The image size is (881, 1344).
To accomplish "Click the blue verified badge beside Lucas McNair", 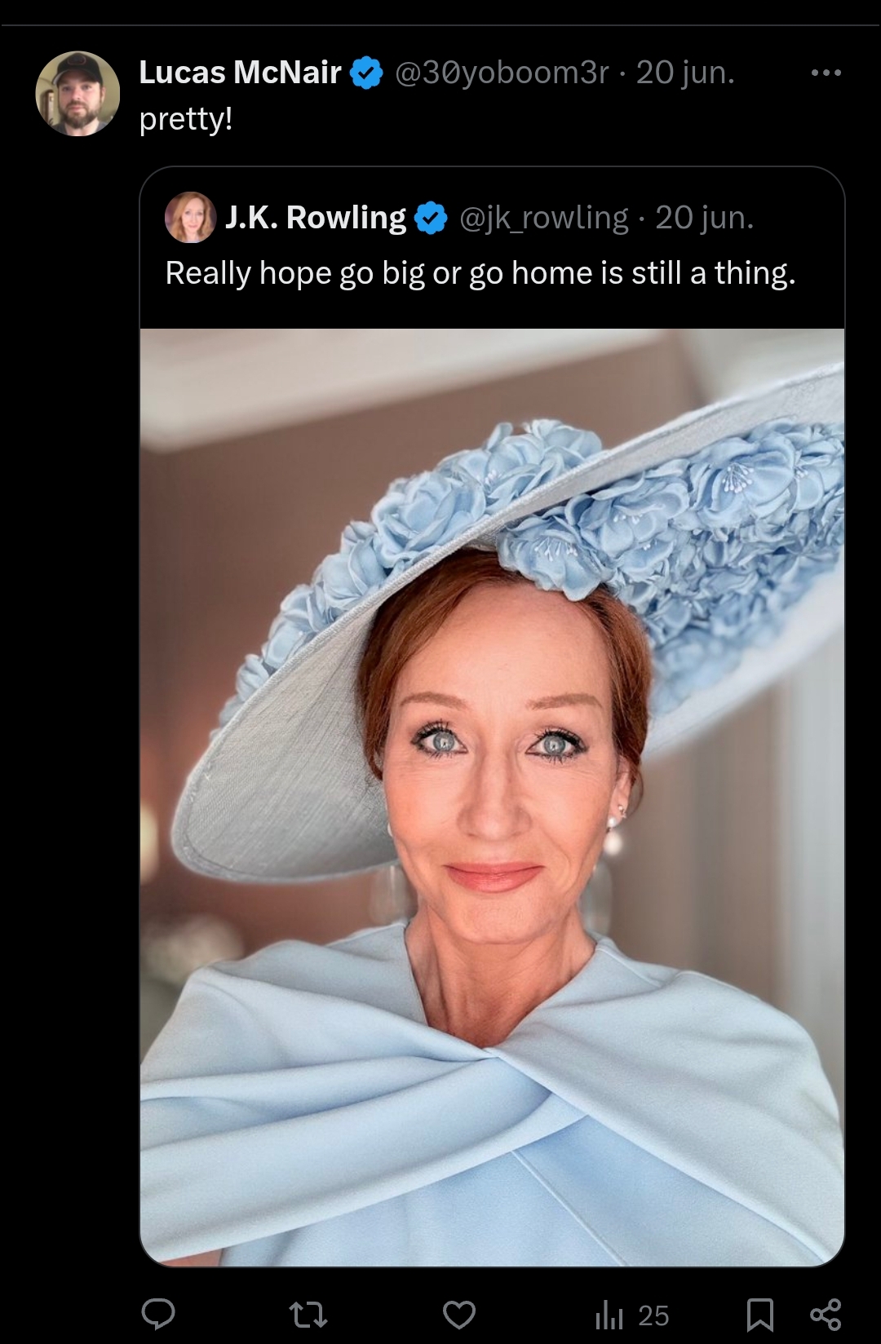I will (x=367, y=73).
